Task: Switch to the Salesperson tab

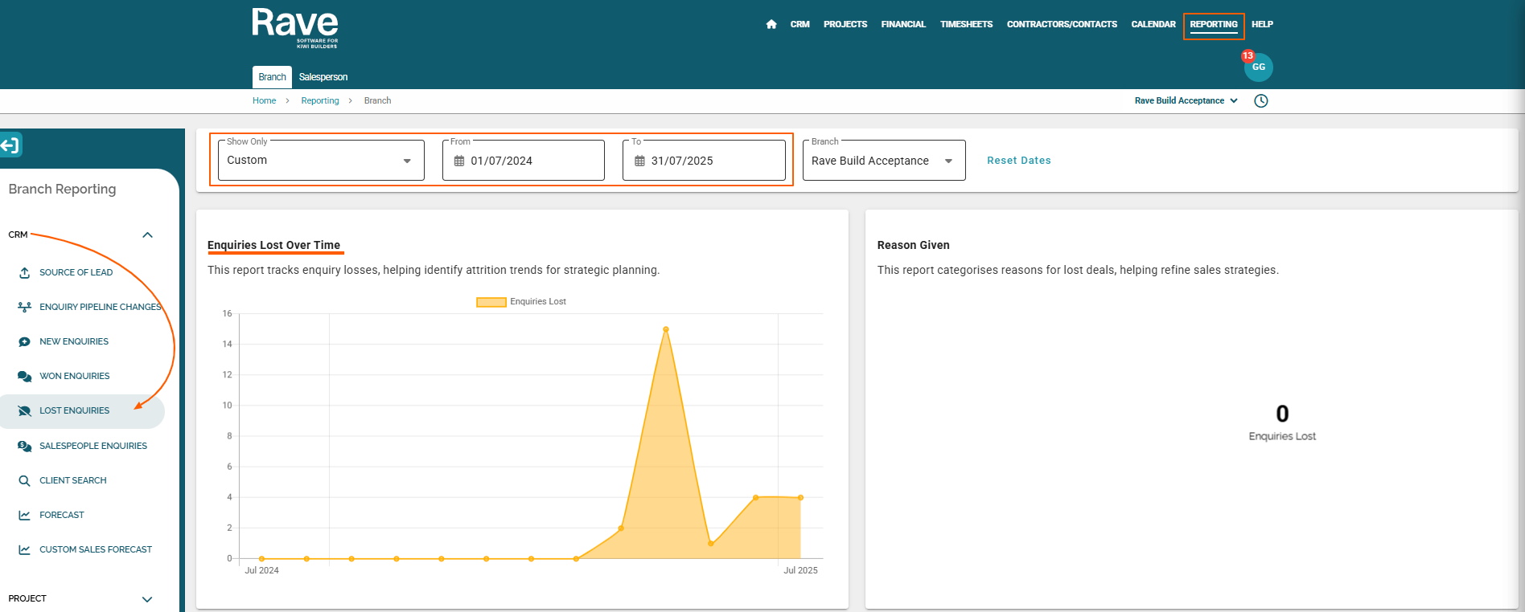Action: click(323, 77)
